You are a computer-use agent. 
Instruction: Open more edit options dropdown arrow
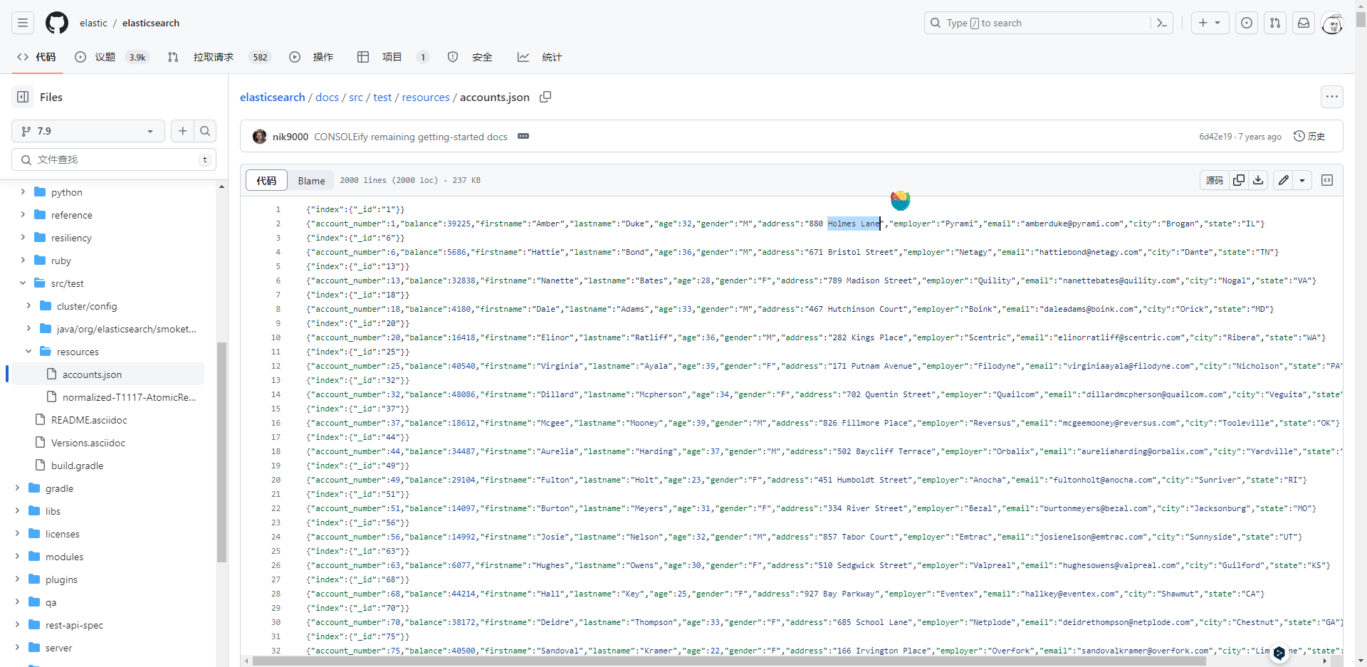[1302, 180]
